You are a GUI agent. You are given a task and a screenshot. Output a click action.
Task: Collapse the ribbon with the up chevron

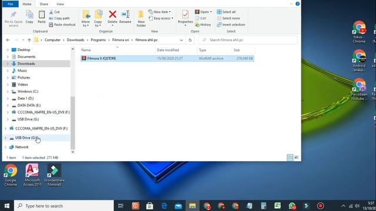point(291,4)
